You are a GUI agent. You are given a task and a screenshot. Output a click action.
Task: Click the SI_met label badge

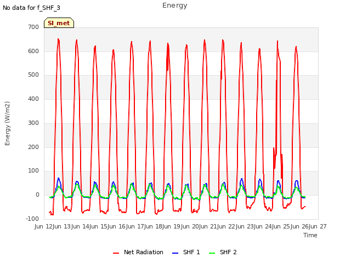59,23
